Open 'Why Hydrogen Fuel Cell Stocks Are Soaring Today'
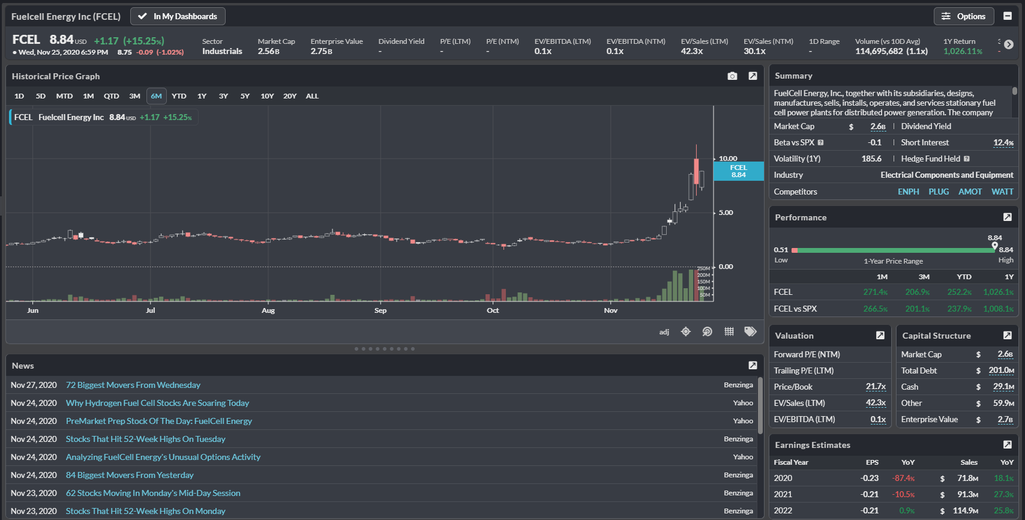This screenshot has height=520, width=1025. click(x=157, y=403)
